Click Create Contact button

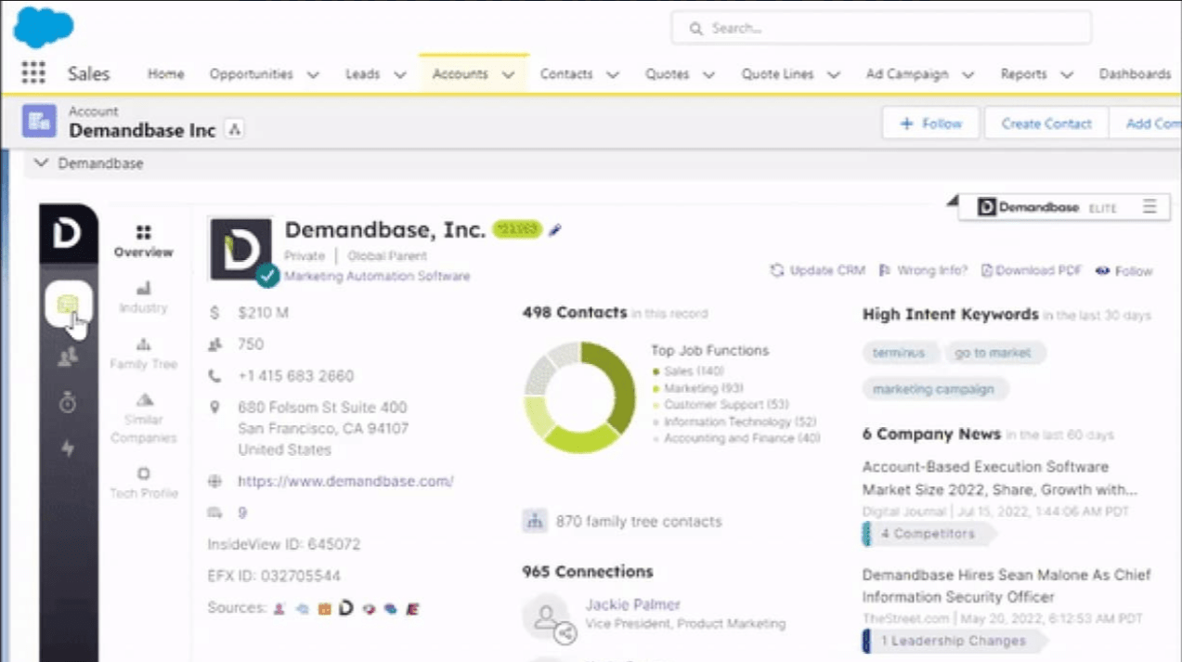coord(1046,123)
